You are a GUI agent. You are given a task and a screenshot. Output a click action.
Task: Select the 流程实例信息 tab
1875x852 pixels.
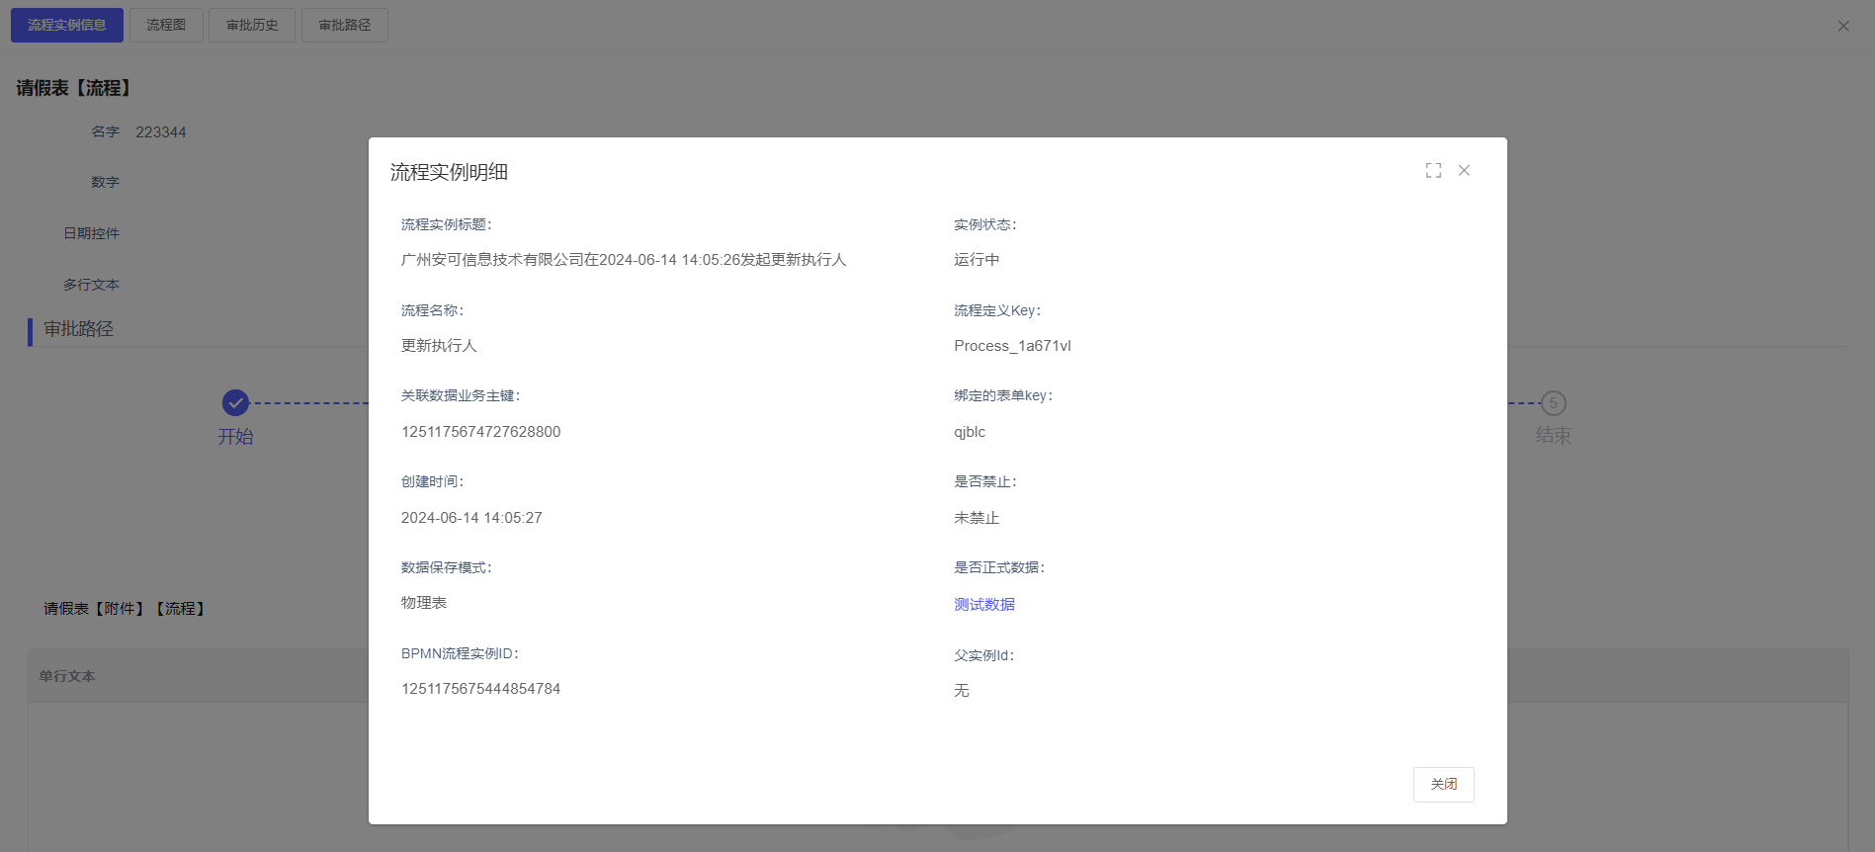67,25
